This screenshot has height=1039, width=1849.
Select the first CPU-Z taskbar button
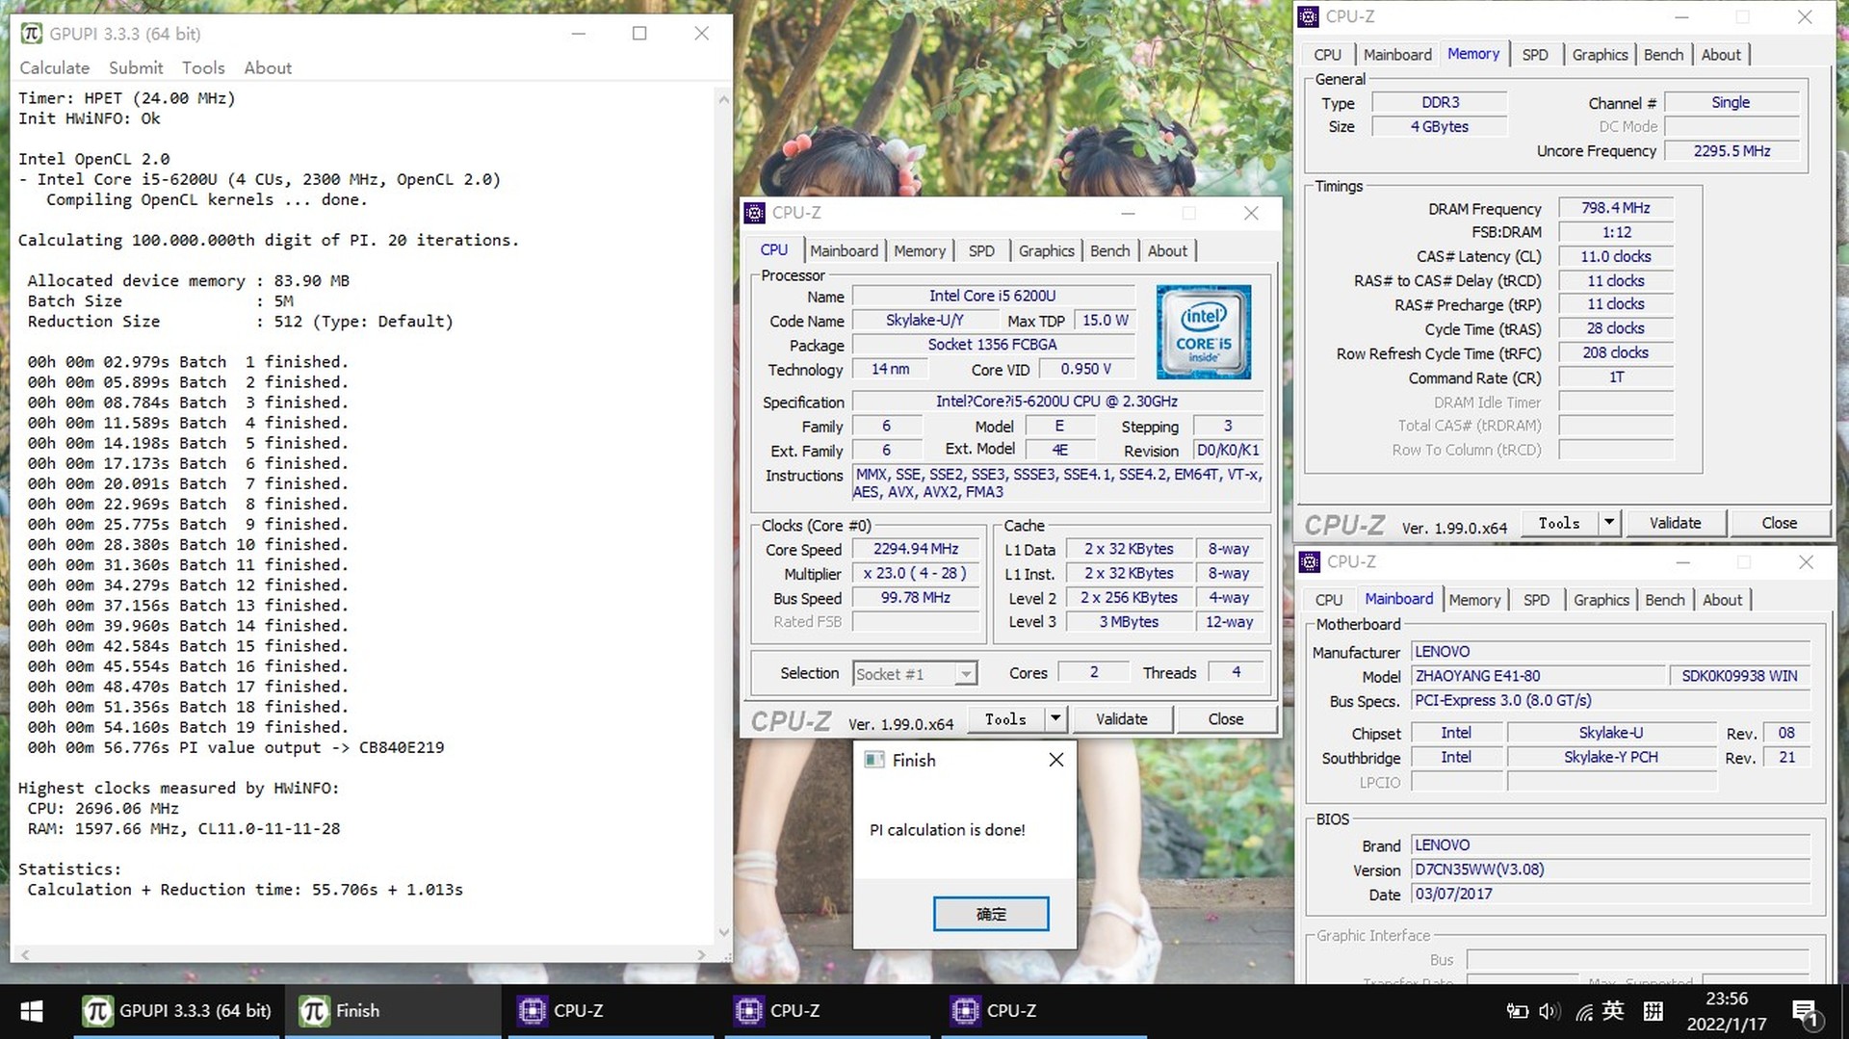[x=611, y=1011]
